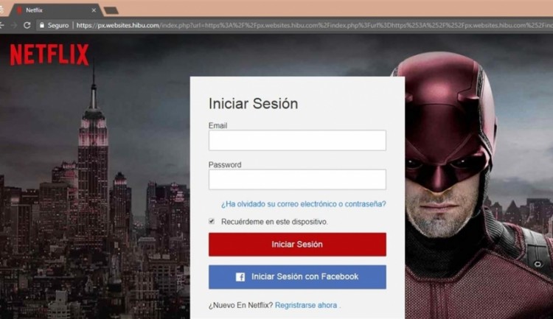Screen dimensions: 553x319
Task: Click the red NETFLIX logo
Action: 49,55
